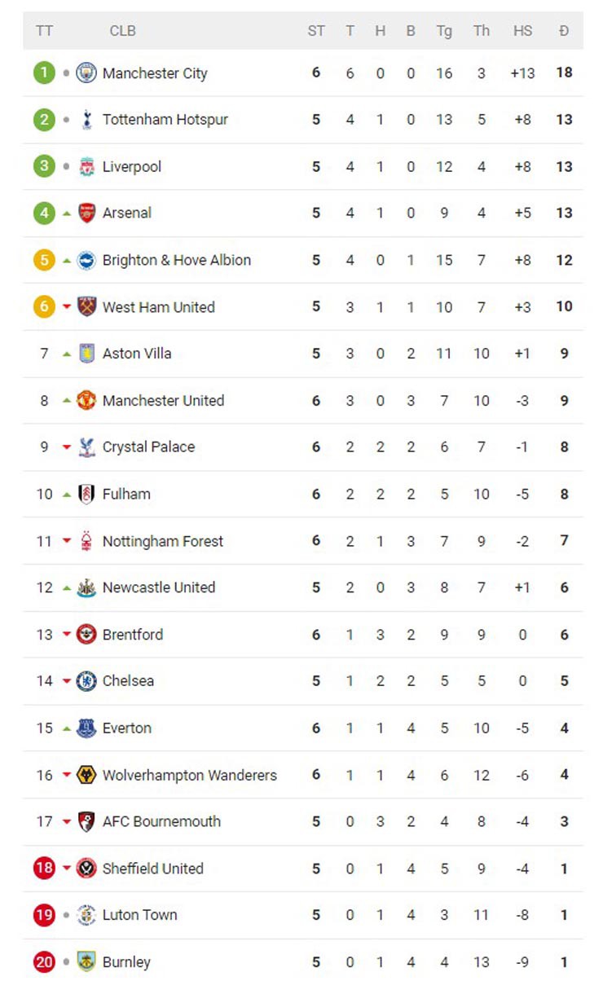This screenshot has width=603, height=981.
Task: Click the Wolverhampton Wanderers wolf crest
Action: pyautogui.click(x=86, y=775)
